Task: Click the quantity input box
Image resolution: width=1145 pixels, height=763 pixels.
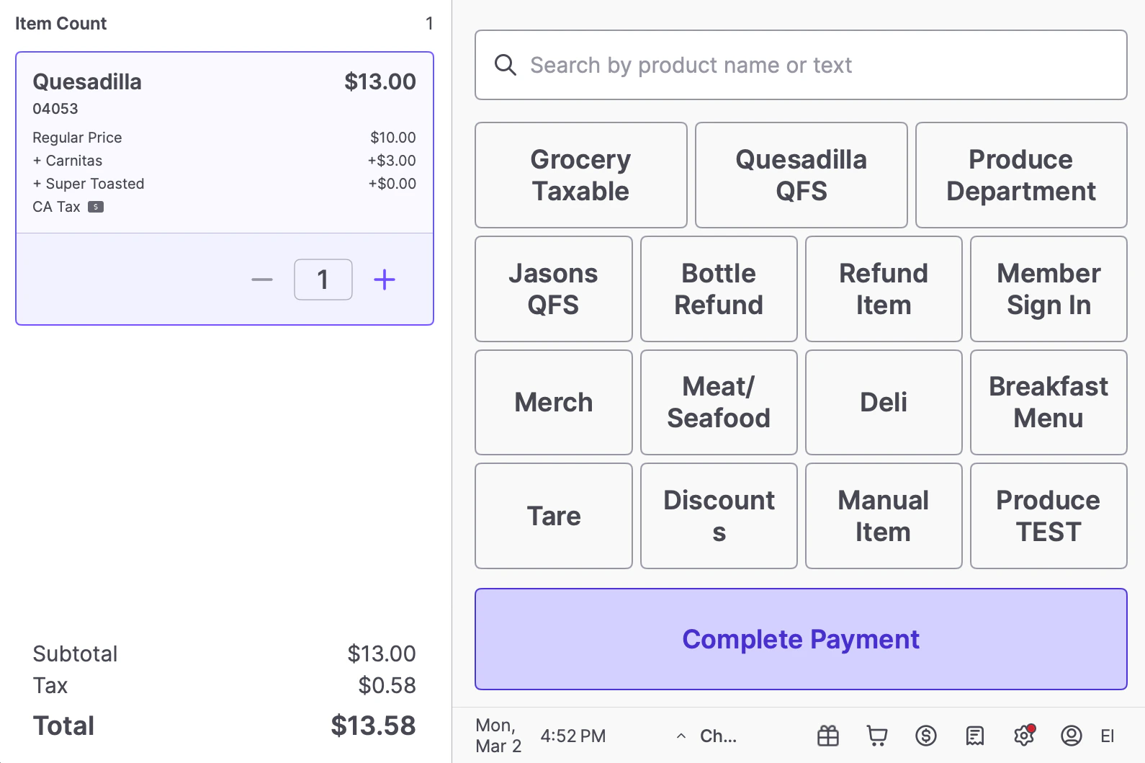Action: [x=323, y=280]
